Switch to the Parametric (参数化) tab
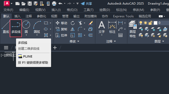The height and width of the screenshot is (94, 169). coord(41,16)
